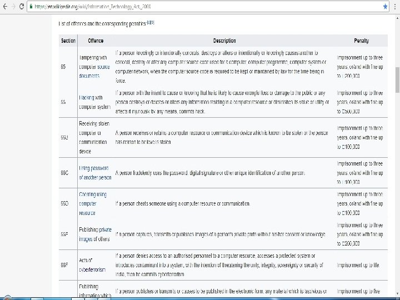Go back using the browser back arrow
The width and height of the screenshot is (400, 300).
click(5, 6)
